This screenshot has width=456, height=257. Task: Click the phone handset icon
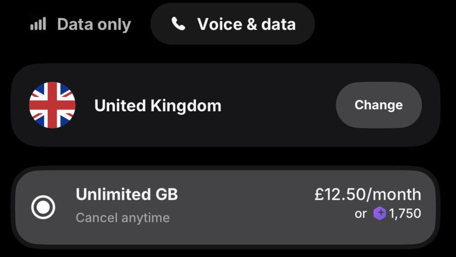(178, 24)
